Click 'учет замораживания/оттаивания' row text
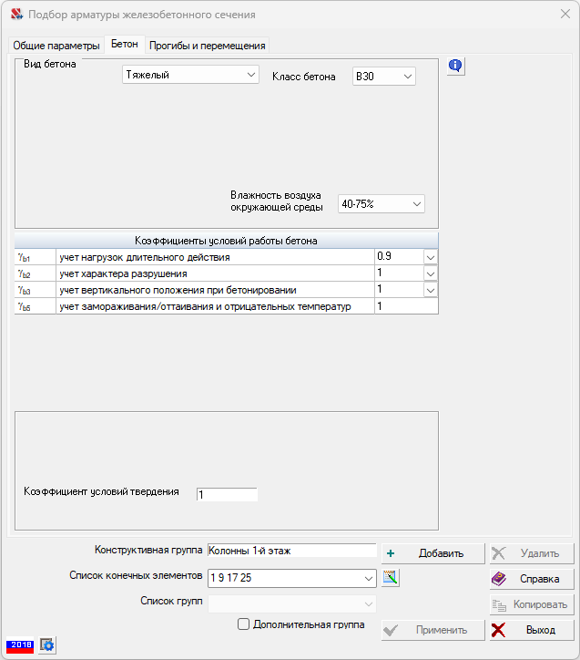 coord(205,307)
